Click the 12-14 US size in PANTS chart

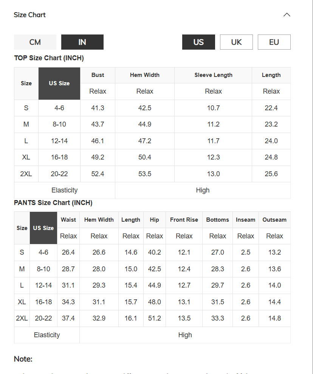[x=43, y=285]
